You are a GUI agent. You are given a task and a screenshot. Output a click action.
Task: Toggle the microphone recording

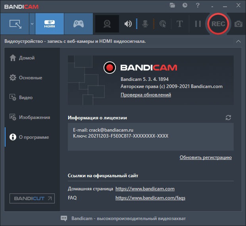click(145, 24)
